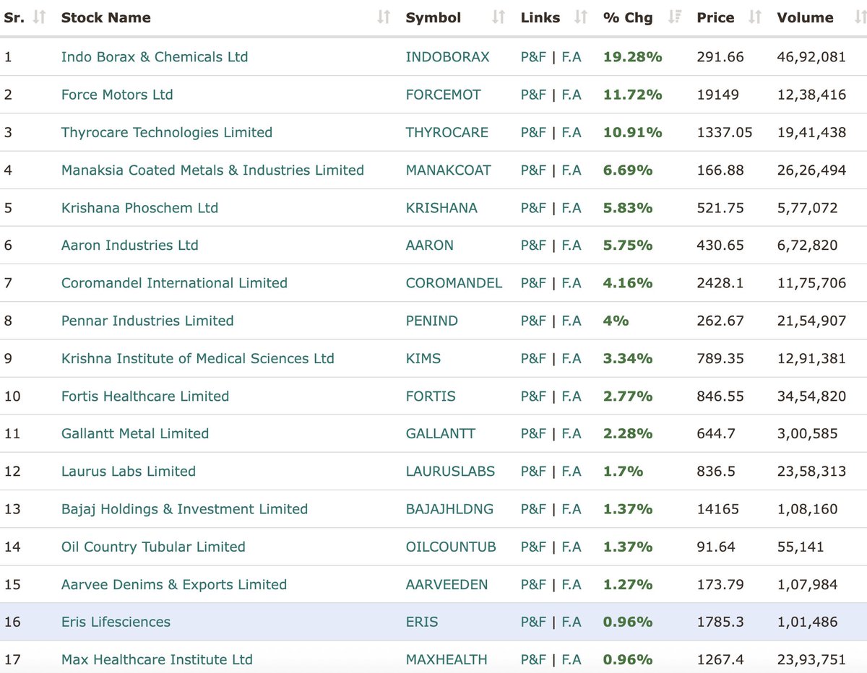Click AARVEEDEN symbol link
The image size is (867, 673).
(447, 584)
